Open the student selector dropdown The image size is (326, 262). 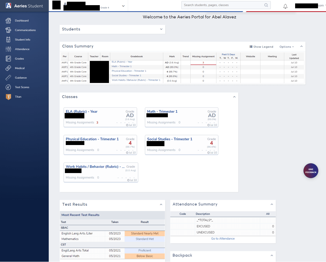coord(123,5)
